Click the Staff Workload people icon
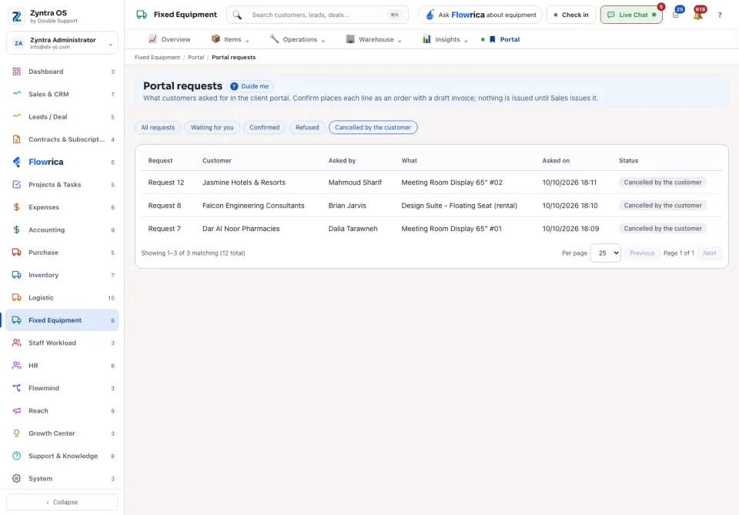The width and height of the screenshot is (739, 515). click(16, 343)
